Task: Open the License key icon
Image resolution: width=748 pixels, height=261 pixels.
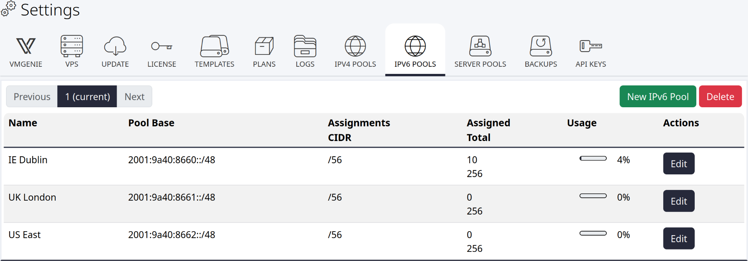Action: [x=161, y=46]
